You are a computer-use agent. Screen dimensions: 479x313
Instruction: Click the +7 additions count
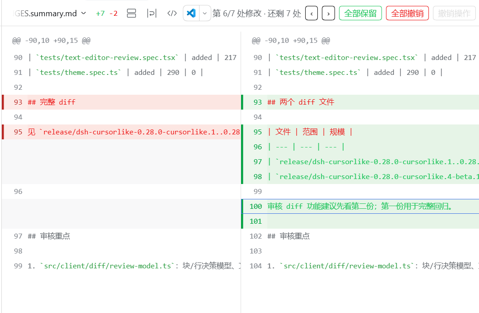click(100, 14)
